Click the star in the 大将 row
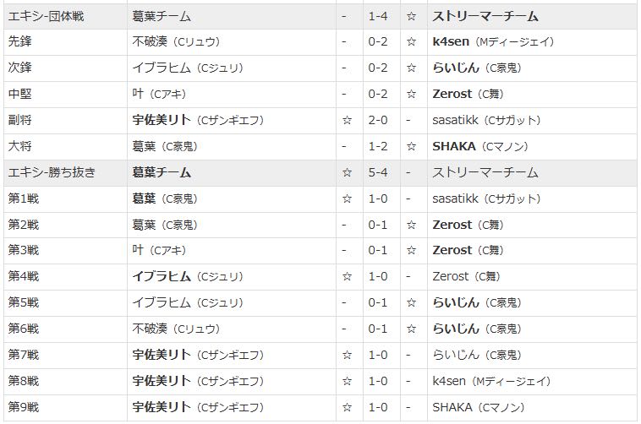Viewport: 641px width, 424px height. click(411, 146)
